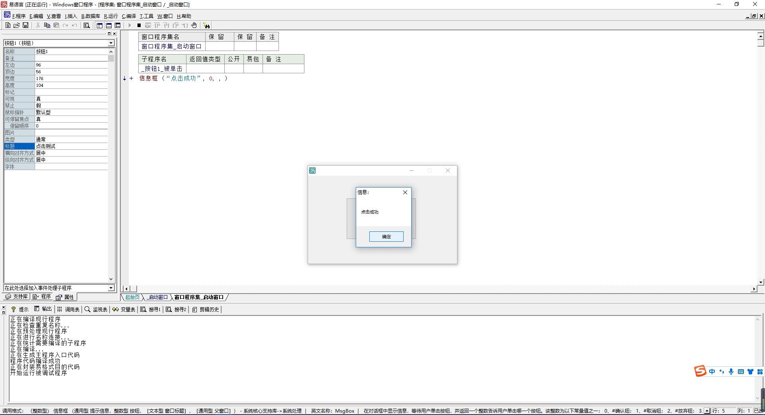This screenshot has width=765, height=415.
Task: Close the 信息 message dialog
Action: 405,192
